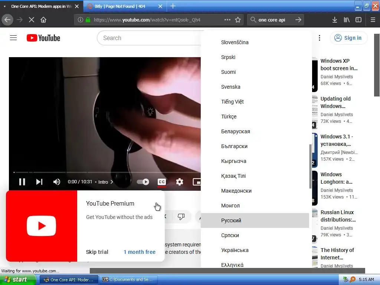This screenshot has height=285, width=380.
Task: Open Russian Linux distributions video
Action: point(338,216)
